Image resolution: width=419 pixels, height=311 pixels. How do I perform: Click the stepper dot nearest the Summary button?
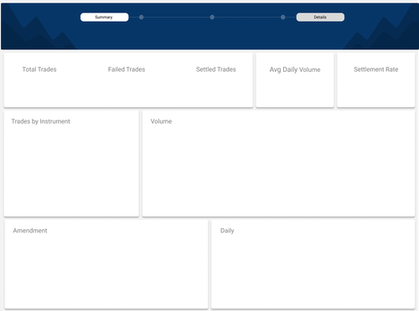pos(142,18)
